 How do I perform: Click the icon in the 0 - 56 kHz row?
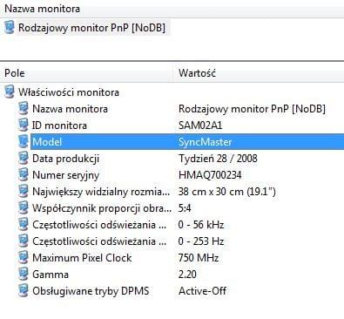(x=24, y=225)
